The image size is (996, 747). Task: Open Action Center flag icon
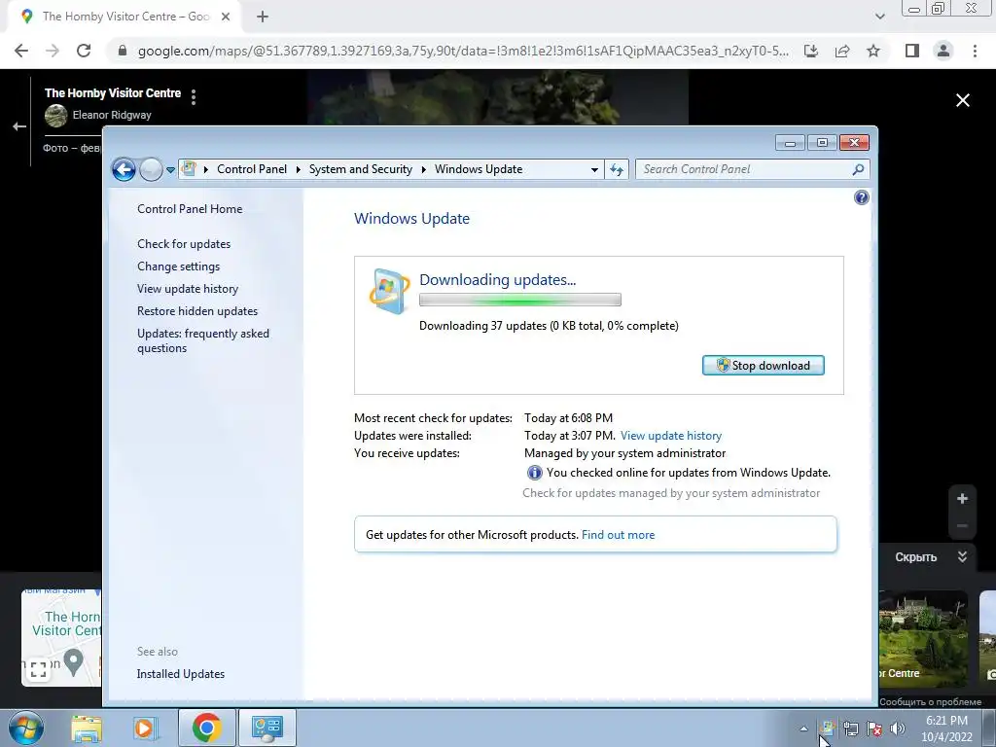pyautogui.click(x=874, y=729)
